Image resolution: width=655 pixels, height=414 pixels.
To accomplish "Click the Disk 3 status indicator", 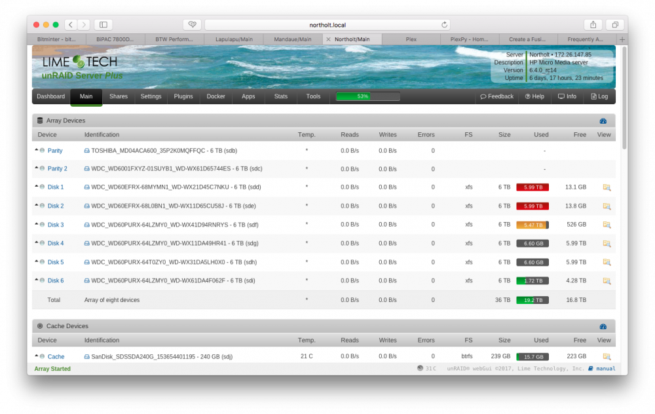I will click(42, 224).
